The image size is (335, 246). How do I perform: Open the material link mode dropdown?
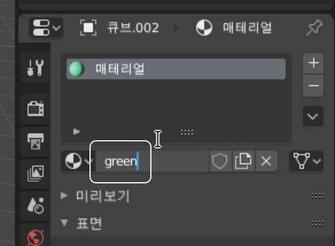pos(306,161)
